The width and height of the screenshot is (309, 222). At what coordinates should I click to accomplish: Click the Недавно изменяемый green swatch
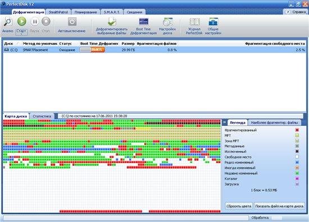[297, 173]
